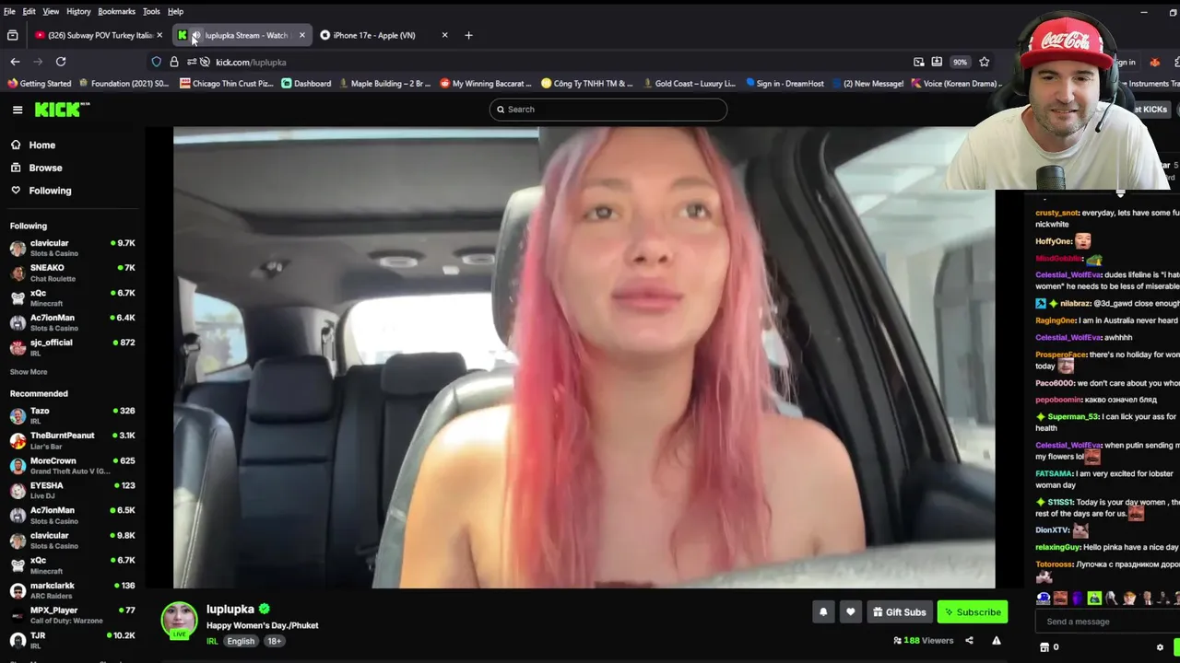Click the 188 Viewers count
The image size is (1180, 663).
click(924, 640)
